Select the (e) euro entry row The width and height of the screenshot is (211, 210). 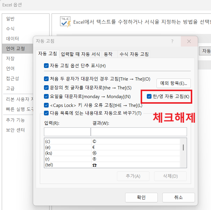coord(112,147)
